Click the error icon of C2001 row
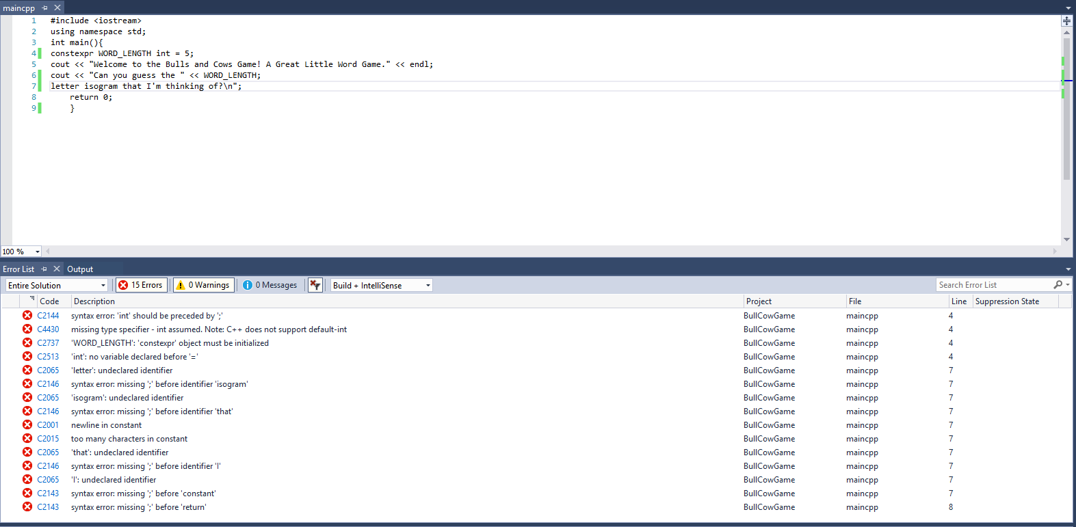Image resolution: width=1076 pixels, height=527 pixels. click(x=27, y=424)
